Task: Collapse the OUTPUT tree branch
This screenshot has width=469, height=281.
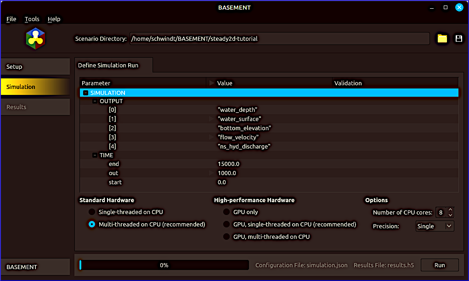Action: (95, 101)
